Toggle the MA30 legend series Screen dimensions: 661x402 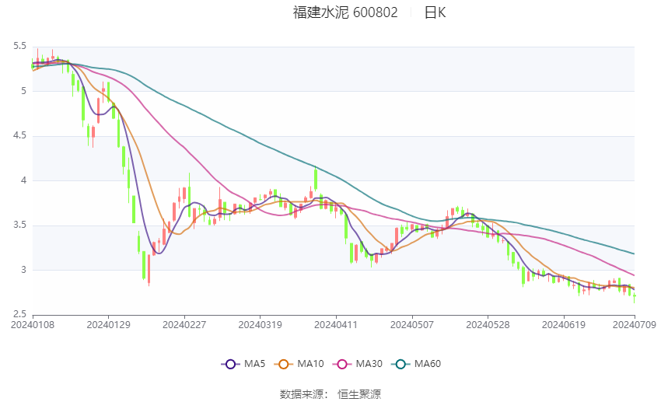358,364
